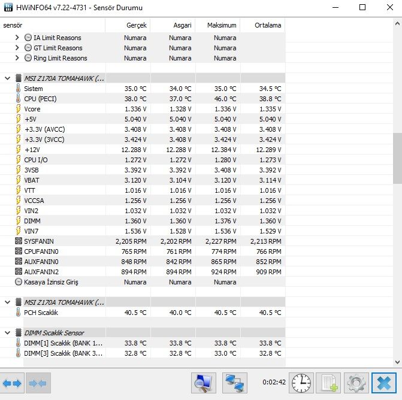Close sensors with the blue X button

384,383
